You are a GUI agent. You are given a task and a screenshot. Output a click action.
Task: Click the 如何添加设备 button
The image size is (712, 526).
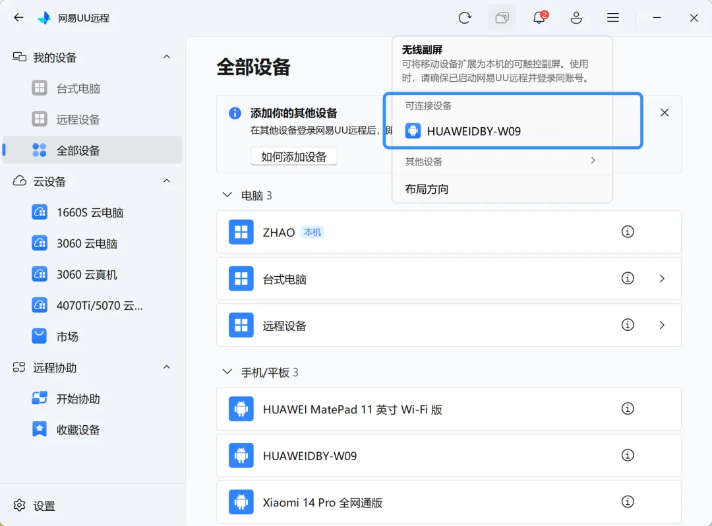(x=293, y=156)
